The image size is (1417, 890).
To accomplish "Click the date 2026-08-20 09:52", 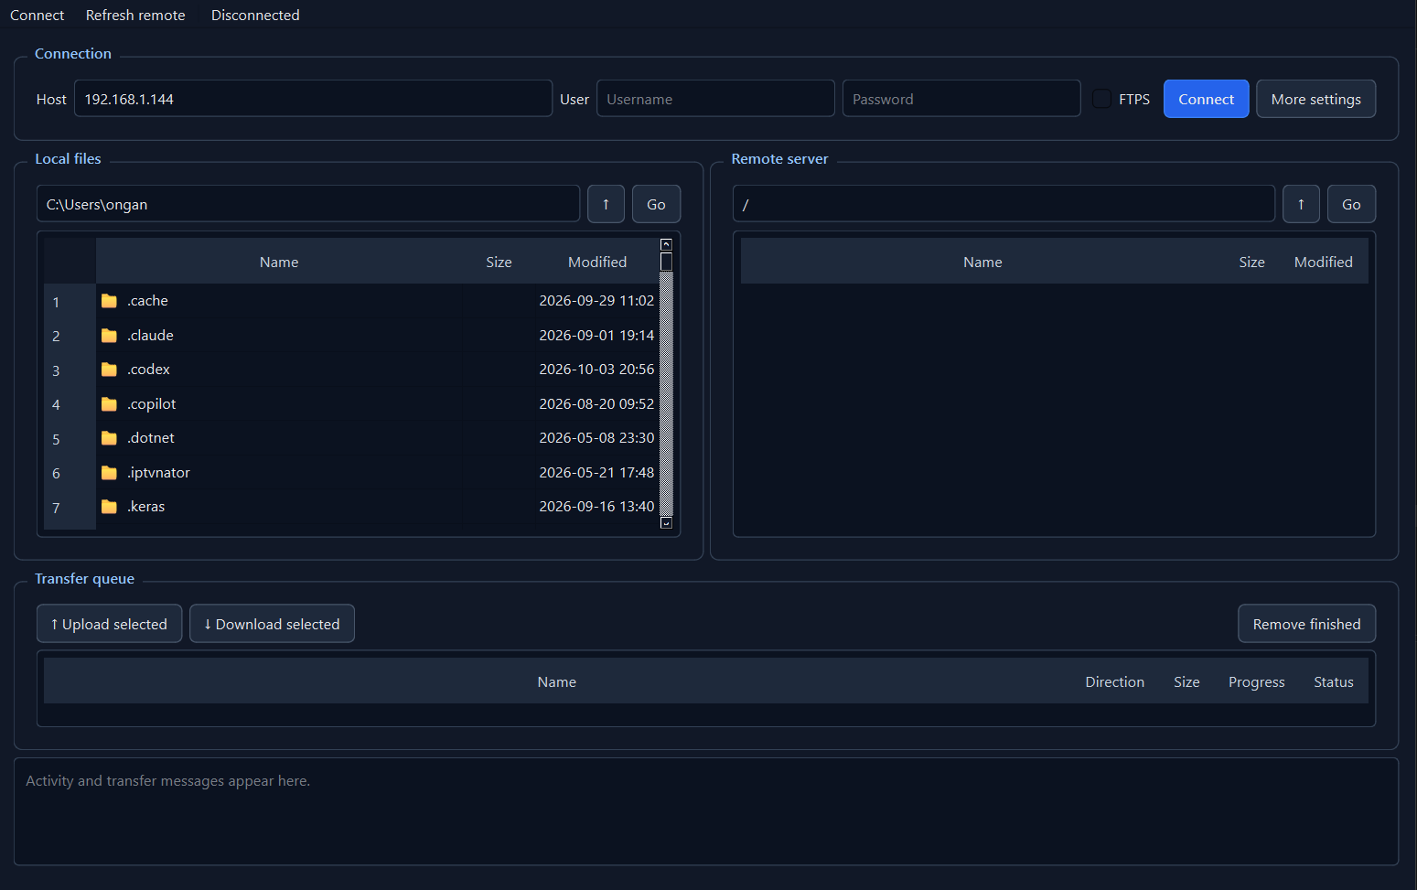I will click(596, 404).
